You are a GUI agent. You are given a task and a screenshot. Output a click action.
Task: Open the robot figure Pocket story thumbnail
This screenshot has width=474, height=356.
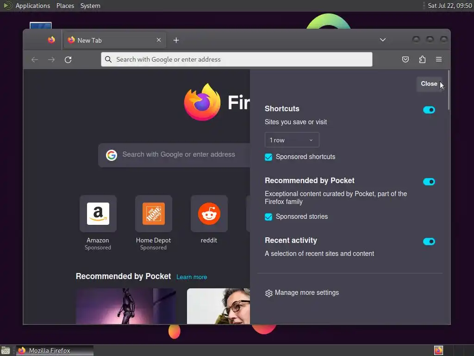pos(126,306)
